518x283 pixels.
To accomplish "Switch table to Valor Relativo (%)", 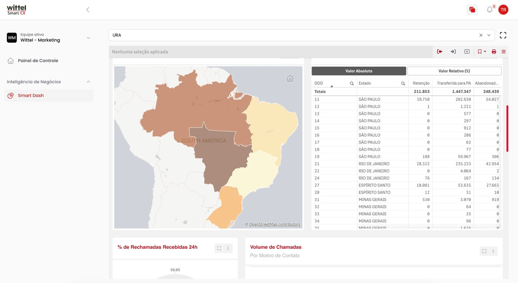I will [x=454, y=71].
